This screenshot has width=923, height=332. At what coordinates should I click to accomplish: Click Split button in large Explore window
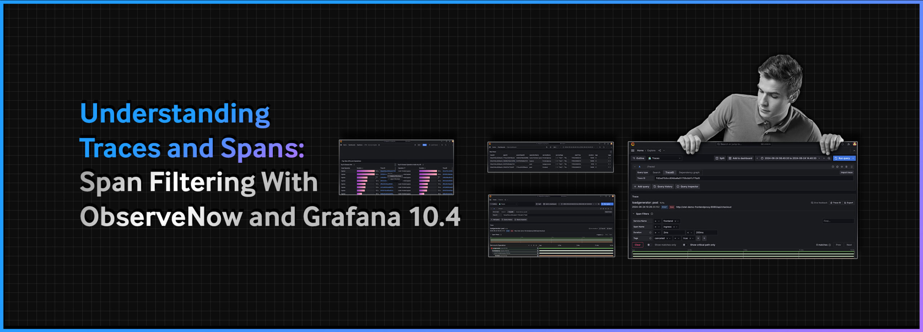pyautogui.click(x=720, y=158)
